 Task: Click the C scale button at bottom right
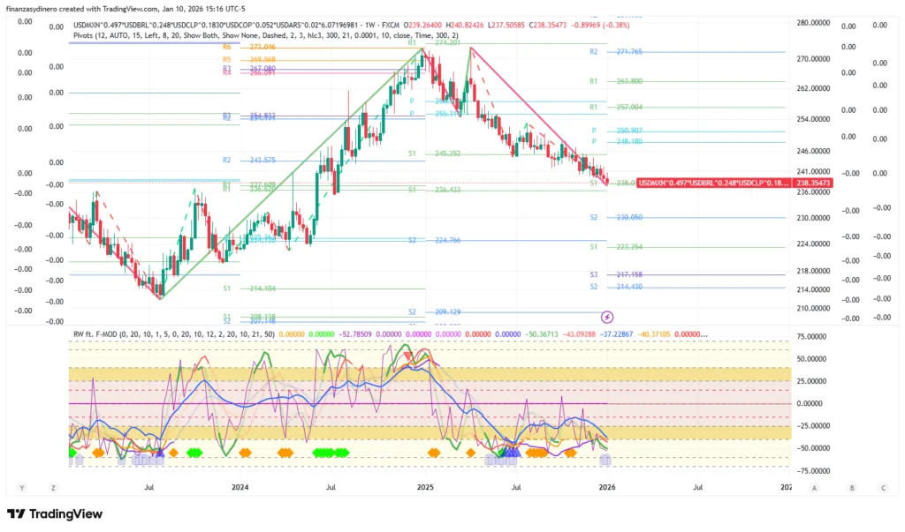[882, 487]
